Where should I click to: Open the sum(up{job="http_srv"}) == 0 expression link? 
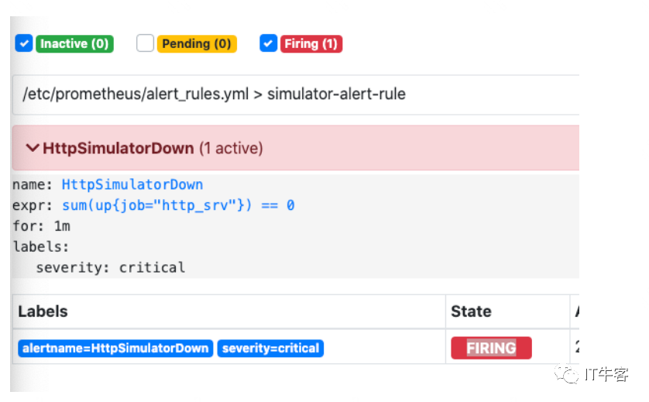(x=178, y=205)
